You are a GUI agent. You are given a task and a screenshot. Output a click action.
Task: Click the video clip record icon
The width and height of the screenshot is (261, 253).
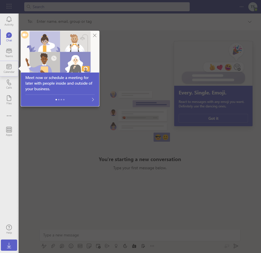(227, 246)
